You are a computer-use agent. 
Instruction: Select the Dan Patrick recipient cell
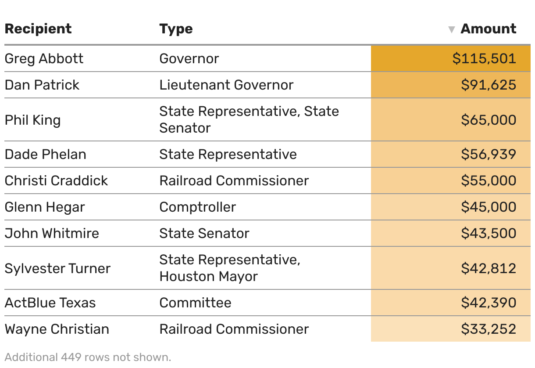click(x=42, y=85)
